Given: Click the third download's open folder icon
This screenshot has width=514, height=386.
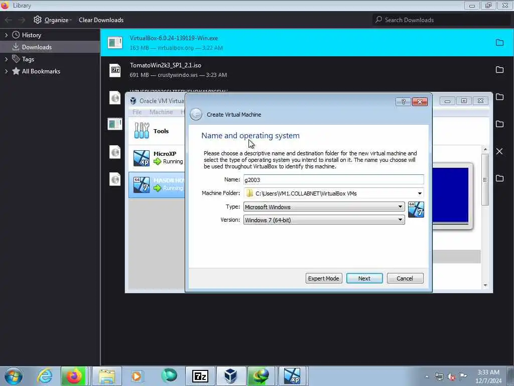Looking at the screenshot, I should (x=499, y=97).
